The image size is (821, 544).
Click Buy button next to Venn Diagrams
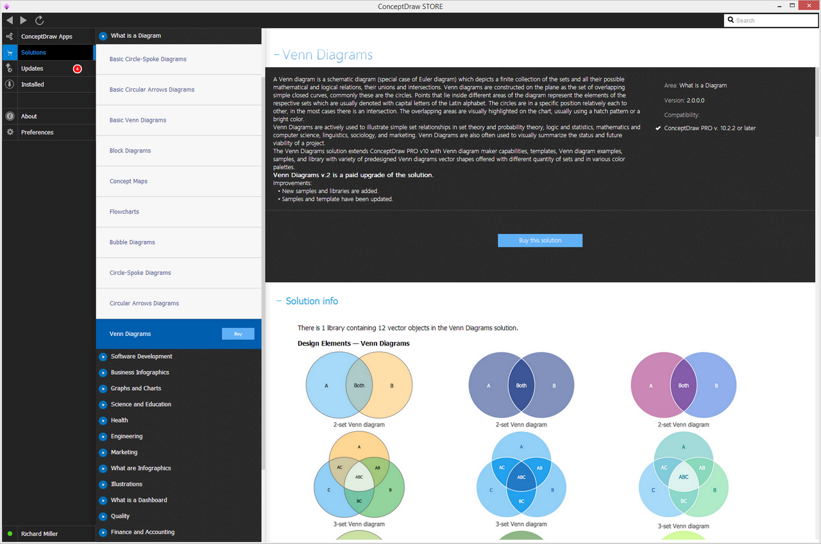[238, 334]
